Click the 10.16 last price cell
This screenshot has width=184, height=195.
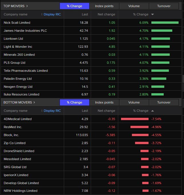coord(84,79)
